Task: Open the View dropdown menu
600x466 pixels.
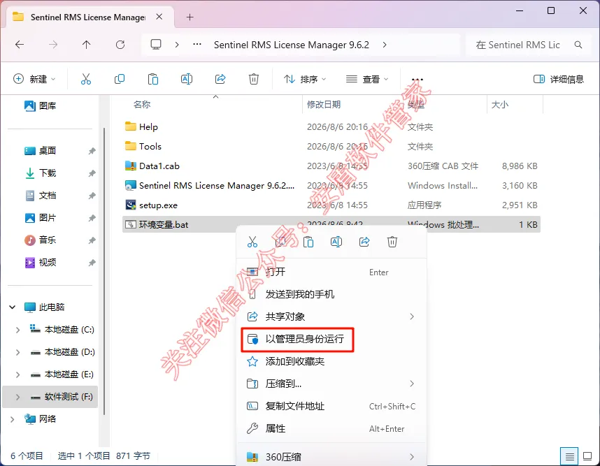Action: point(367,79)
